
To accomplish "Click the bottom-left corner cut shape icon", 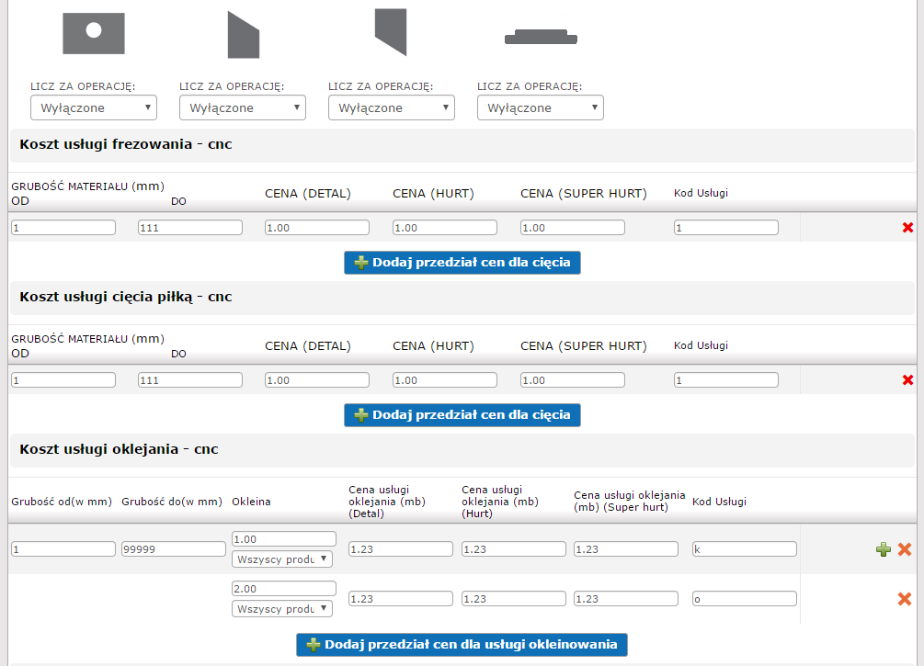I will point(390,32).
